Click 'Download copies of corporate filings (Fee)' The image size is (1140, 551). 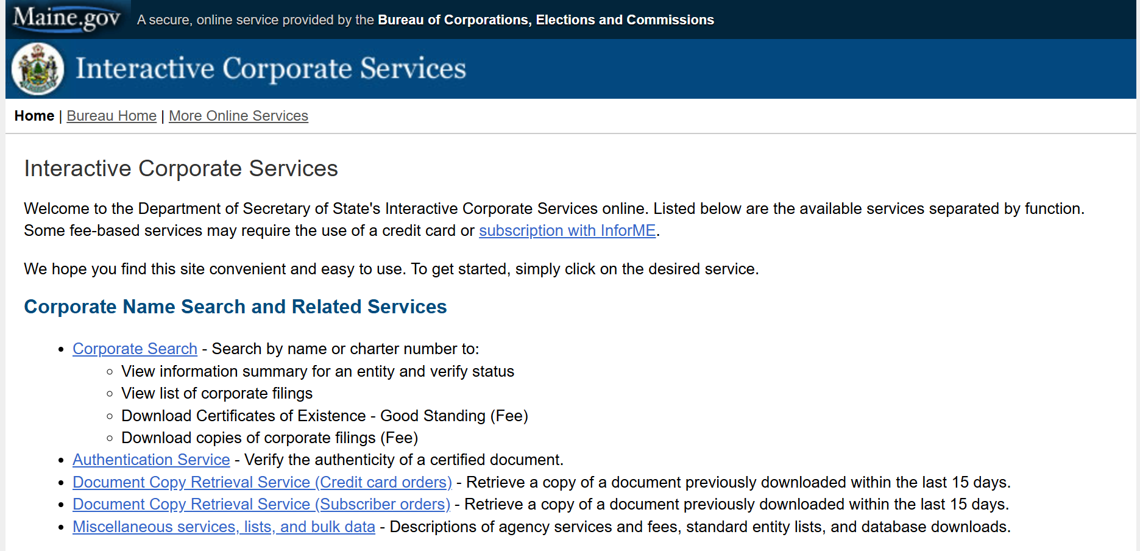coord(269,438)
